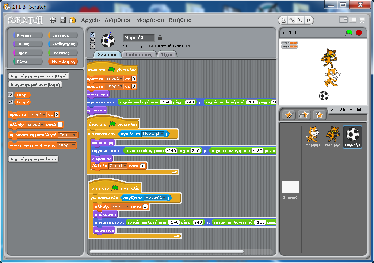Open the Διόρθωσε menu
Image resolution: width=374 pixels, height=263 pixels.
click(x=118, y=20)
